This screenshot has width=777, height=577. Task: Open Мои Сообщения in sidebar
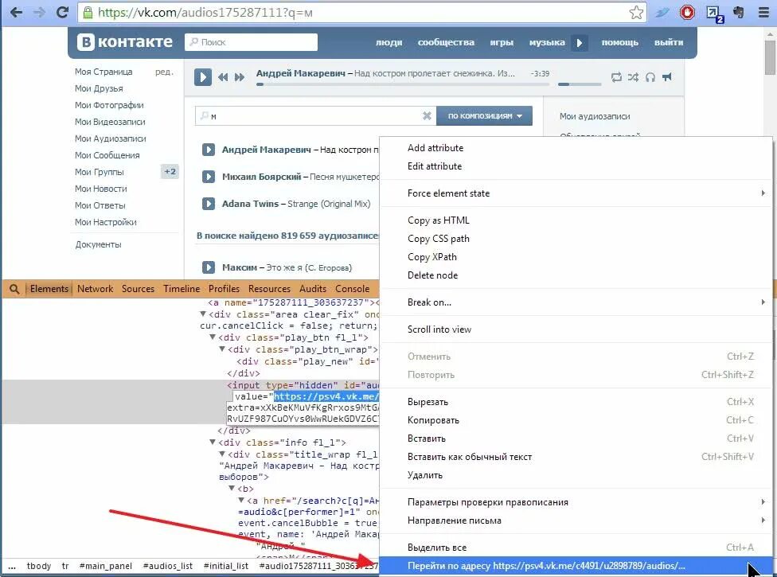[x=107, y=155]
